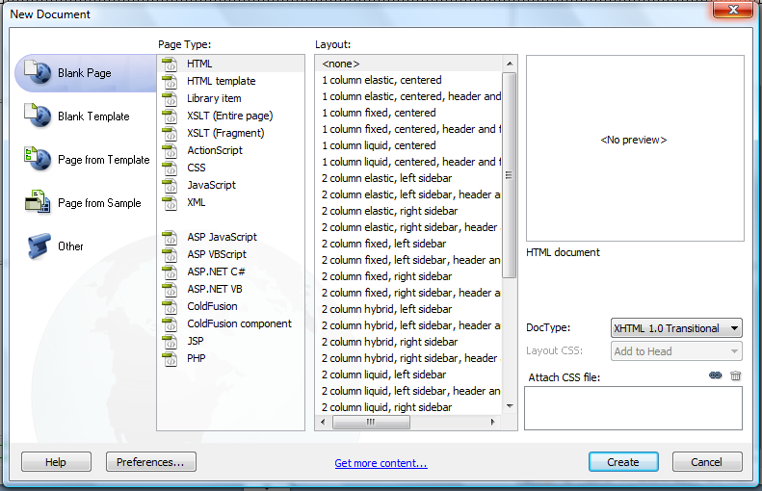Image resolution: width=762 pixels, height=491 pixels.
Task: Click the Layout list down arrow
Action: click(510, 406)
